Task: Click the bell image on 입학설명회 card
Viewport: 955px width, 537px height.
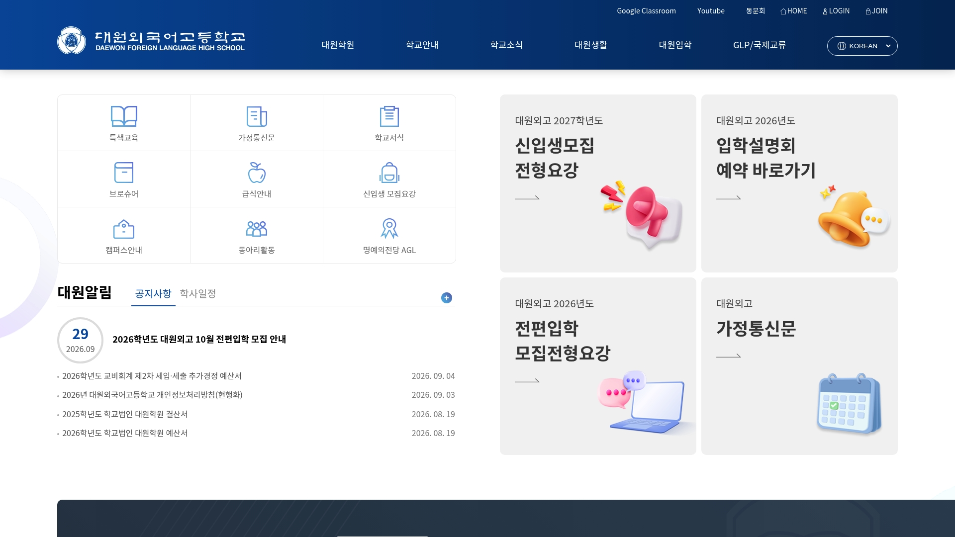Action: [854, 216]
